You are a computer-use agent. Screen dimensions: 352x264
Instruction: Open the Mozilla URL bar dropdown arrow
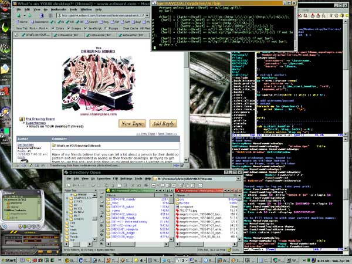pos(147,15)
